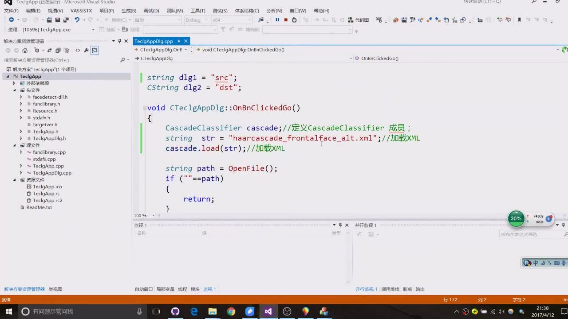Viewport: 568px width, 319px height.
Task: Open Properties via the wrench icon
Action: pyautogui.click(x=86, y=51)
